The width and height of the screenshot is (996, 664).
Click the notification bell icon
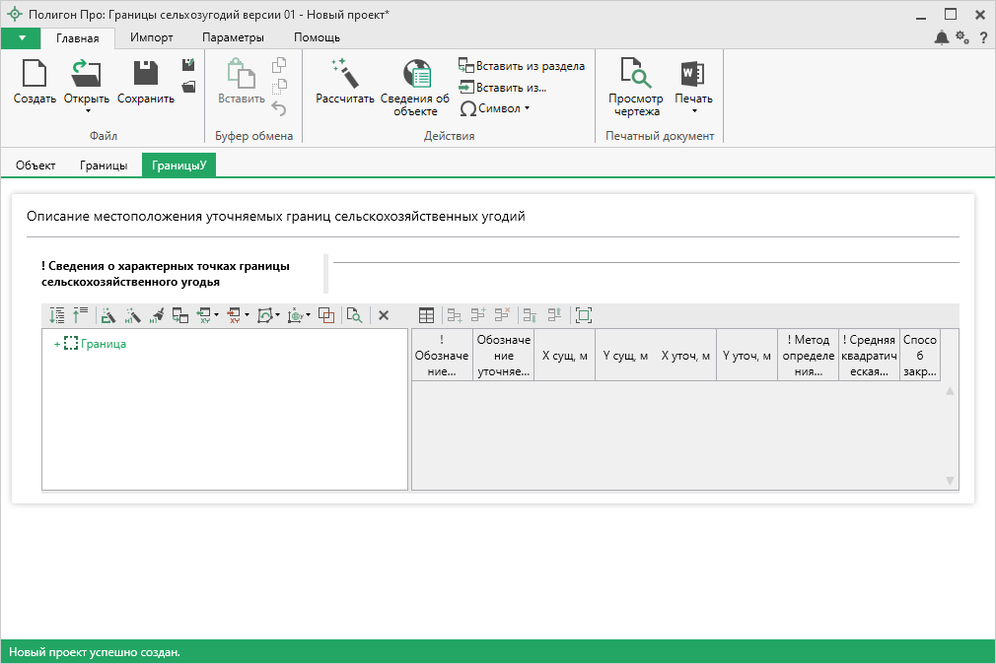[942, 37]
